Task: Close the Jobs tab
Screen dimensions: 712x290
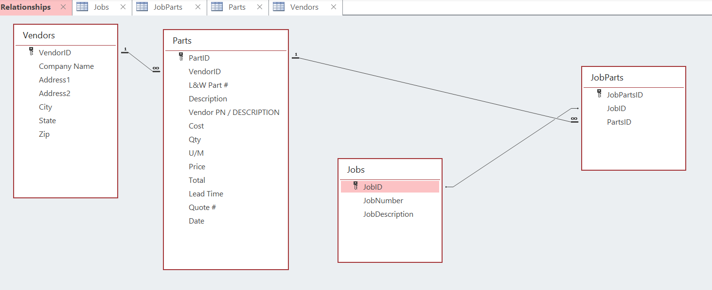Action: pos(123,7)
